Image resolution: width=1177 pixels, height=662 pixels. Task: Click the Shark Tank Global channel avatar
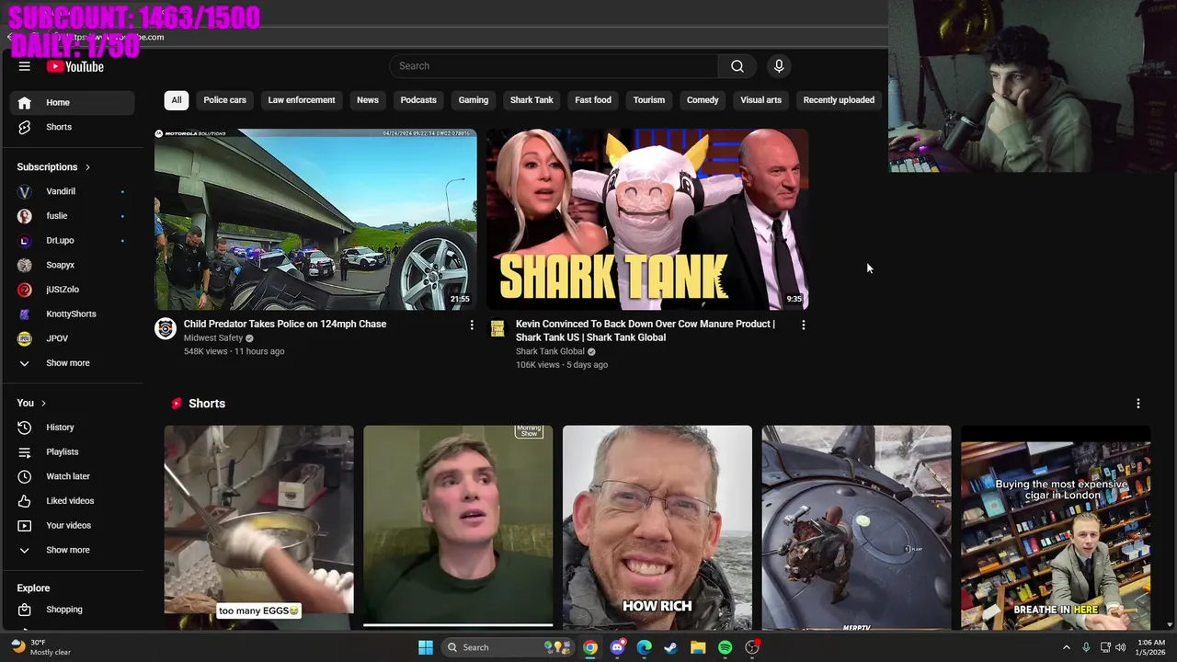tap(497, 328)
